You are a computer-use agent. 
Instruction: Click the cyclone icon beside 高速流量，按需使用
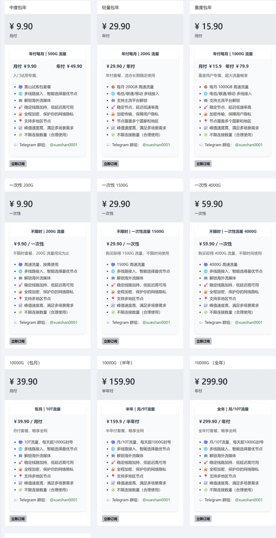tap(20, 265)
